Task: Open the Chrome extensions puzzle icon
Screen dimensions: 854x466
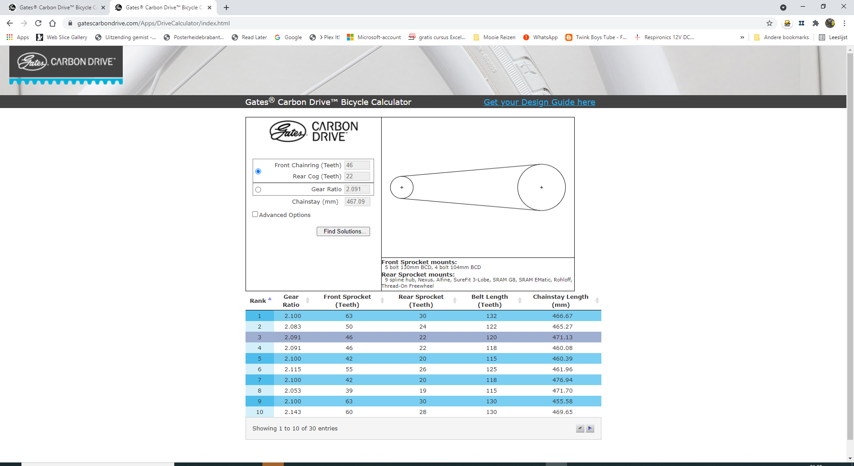Action: (816, 23)
